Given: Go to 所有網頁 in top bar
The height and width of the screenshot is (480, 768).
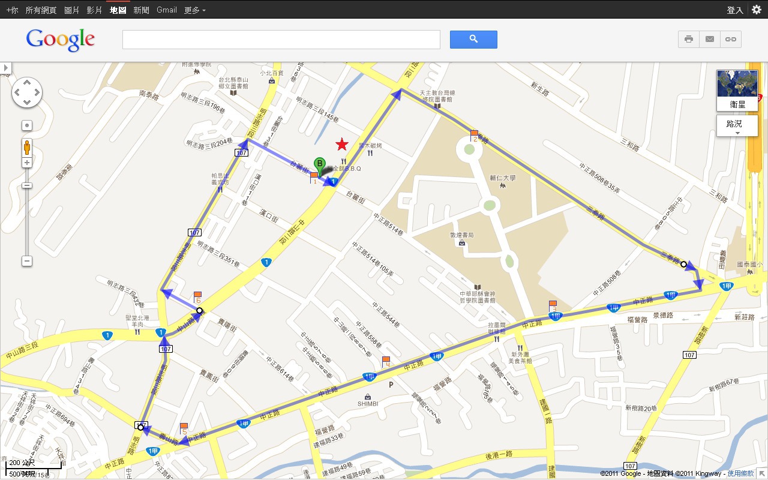Looking at the screenshot, I should [41, 10].
